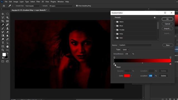Click the red Color swatch for stop
The image size is (178, 100).
(127, 76)
